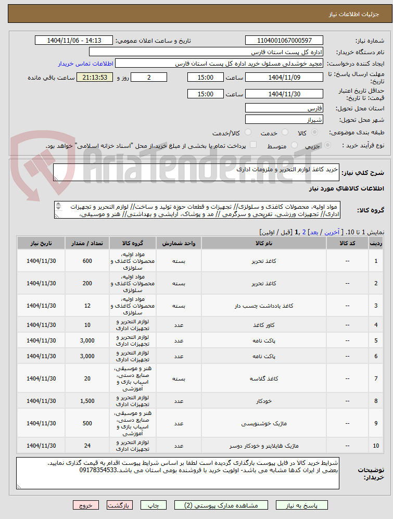Select ماژیک هایلایتر و خودکار دوسر item
The image size is (393, 519).
point(264,446)
